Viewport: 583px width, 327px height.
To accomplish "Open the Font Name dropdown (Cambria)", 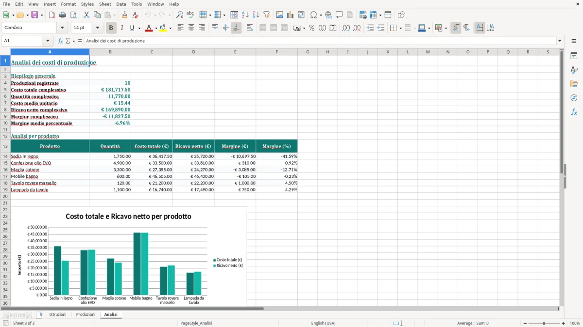I will point(62,28).
